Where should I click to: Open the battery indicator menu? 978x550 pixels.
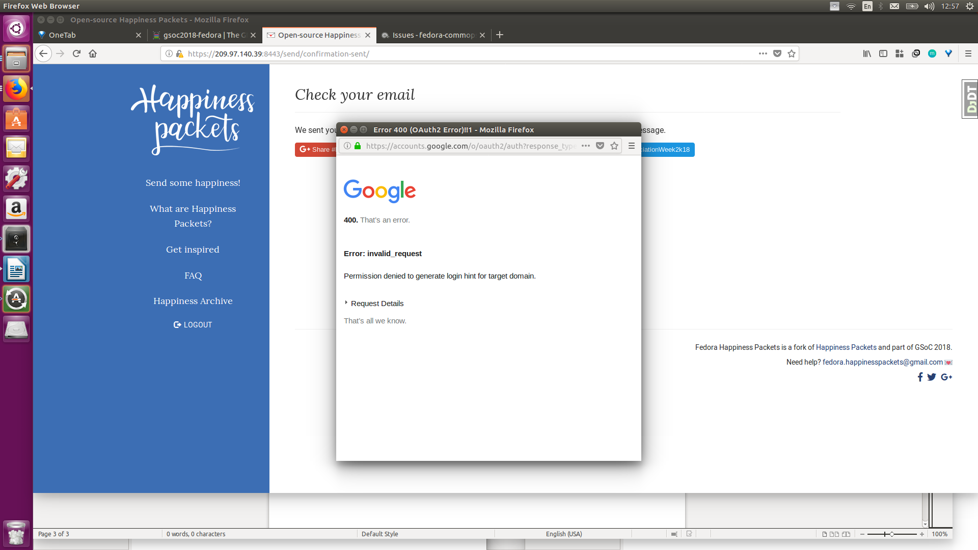(x=912, y=6)
